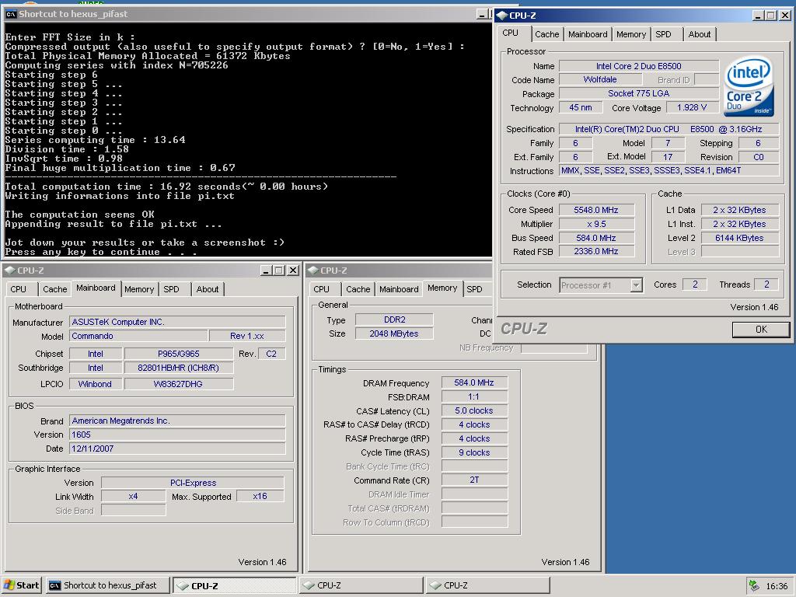Click the Core Speed value 5548.0 MHz

coord(596,210)
